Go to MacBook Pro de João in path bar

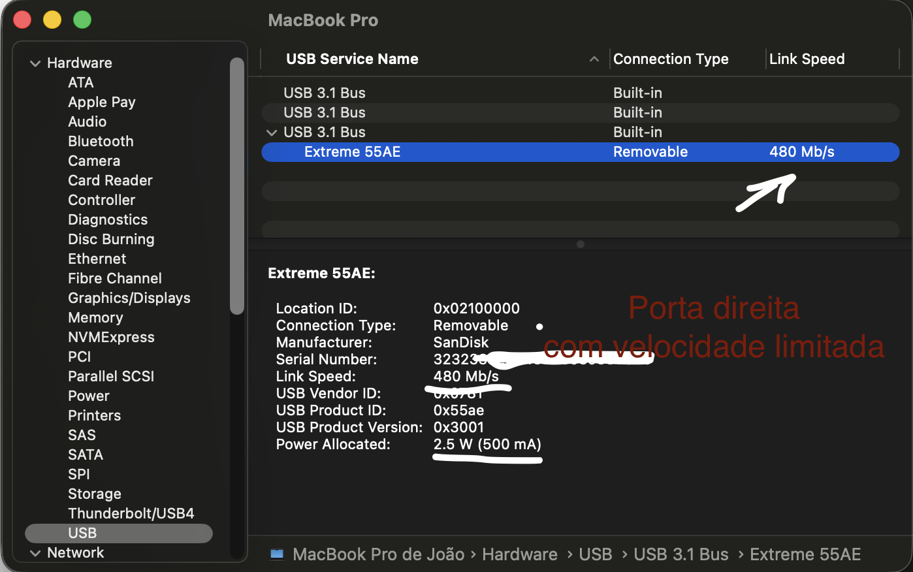pos(379,554)
